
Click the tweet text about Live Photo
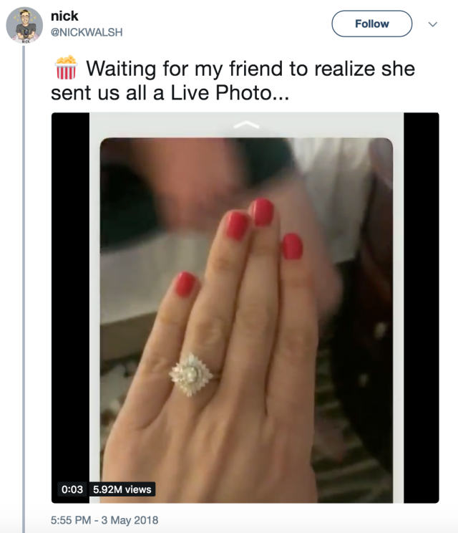coord(233,80)
